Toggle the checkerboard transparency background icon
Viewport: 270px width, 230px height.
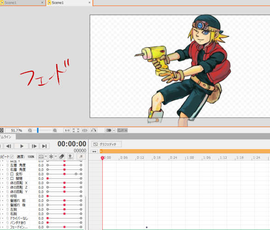pos(1,130)
